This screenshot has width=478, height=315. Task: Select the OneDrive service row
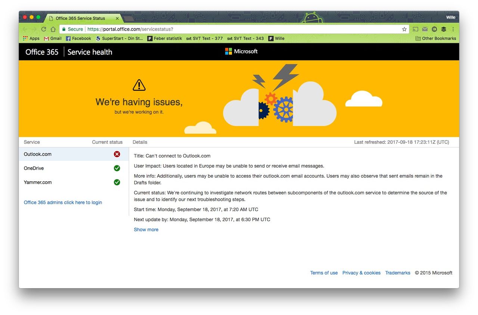click(34, 168)
